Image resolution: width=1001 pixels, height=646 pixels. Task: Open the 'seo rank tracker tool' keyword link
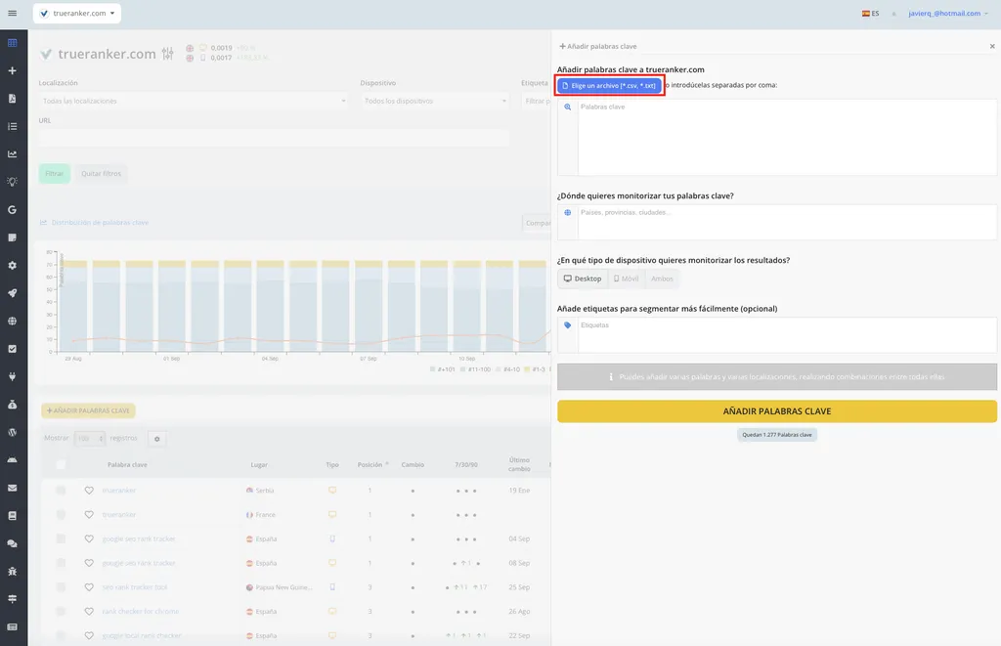click(135, 587)
